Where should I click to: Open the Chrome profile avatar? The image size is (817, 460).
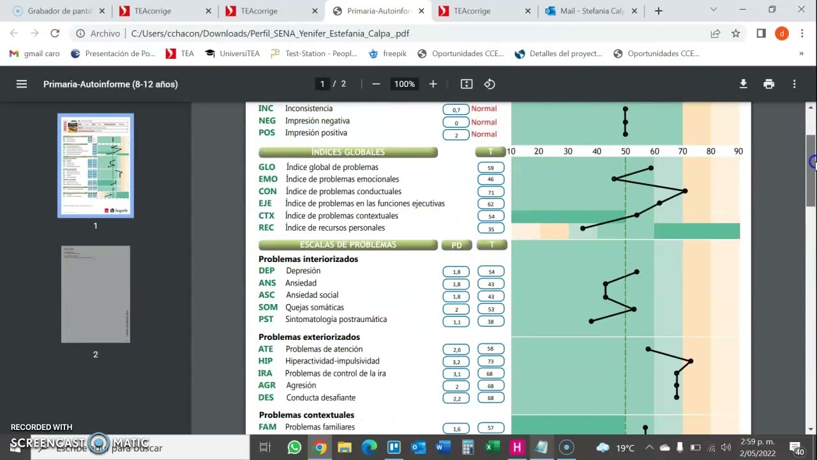point(781,33)
